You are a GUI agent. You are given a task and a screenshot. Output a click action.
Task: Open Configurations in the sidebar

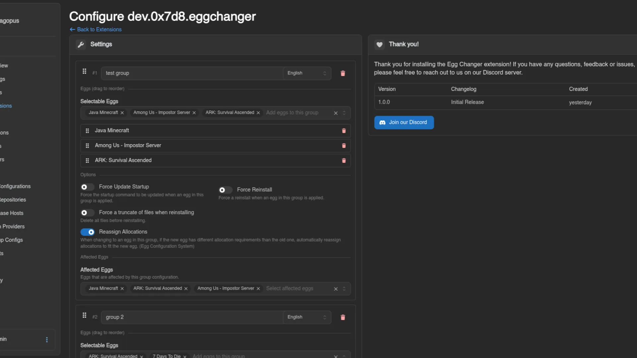tap(15, 186)
